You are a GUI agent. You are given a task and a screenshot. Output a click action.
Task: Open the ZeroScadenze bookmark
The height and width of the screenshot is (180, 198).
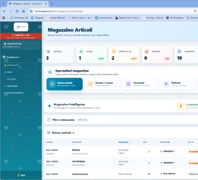(175, 18)
